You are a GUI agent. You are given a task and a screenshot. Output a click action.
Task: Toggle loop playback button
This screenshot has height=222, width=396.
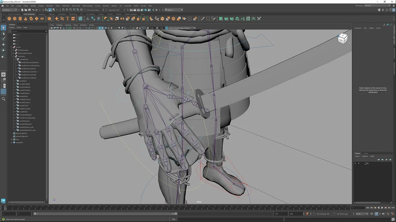372,214
